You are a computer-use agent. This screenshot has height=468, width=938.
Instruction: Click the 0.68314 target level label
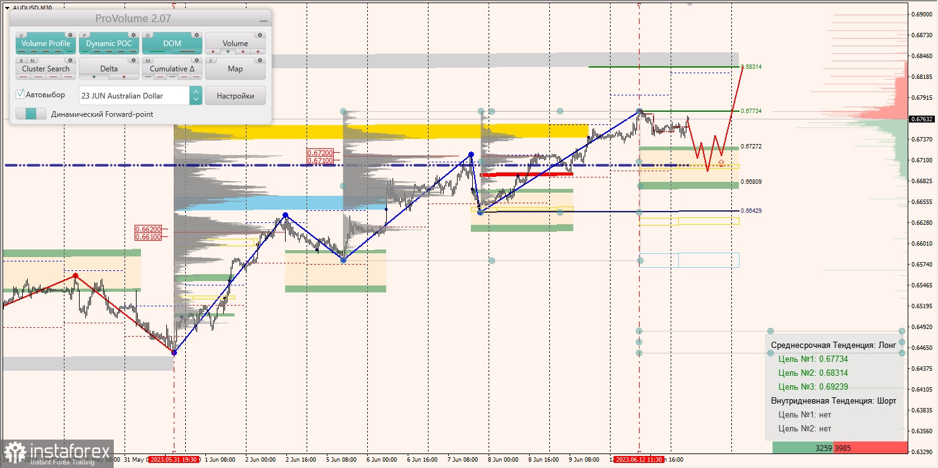coord(752,66)
